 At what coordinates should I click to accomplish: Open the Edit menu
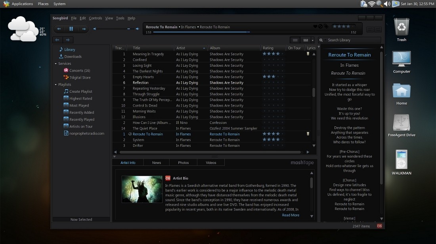click(x=82, y=18)
